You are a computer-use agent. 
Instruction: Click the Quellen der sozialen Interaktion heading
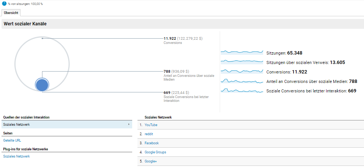pos(26,117)
